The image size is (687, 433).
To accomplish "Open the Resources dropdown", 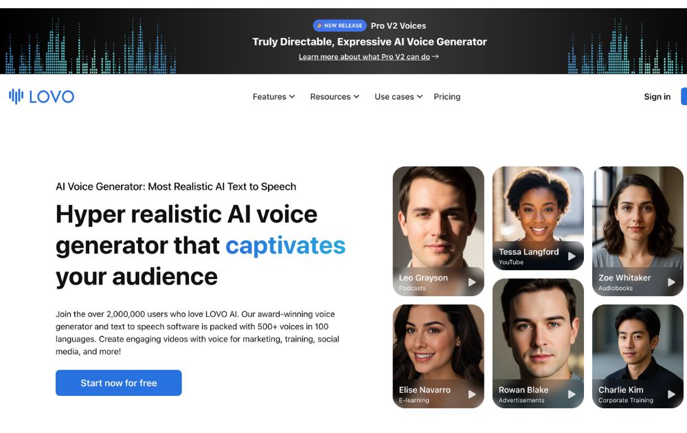I will pos(334,96).
